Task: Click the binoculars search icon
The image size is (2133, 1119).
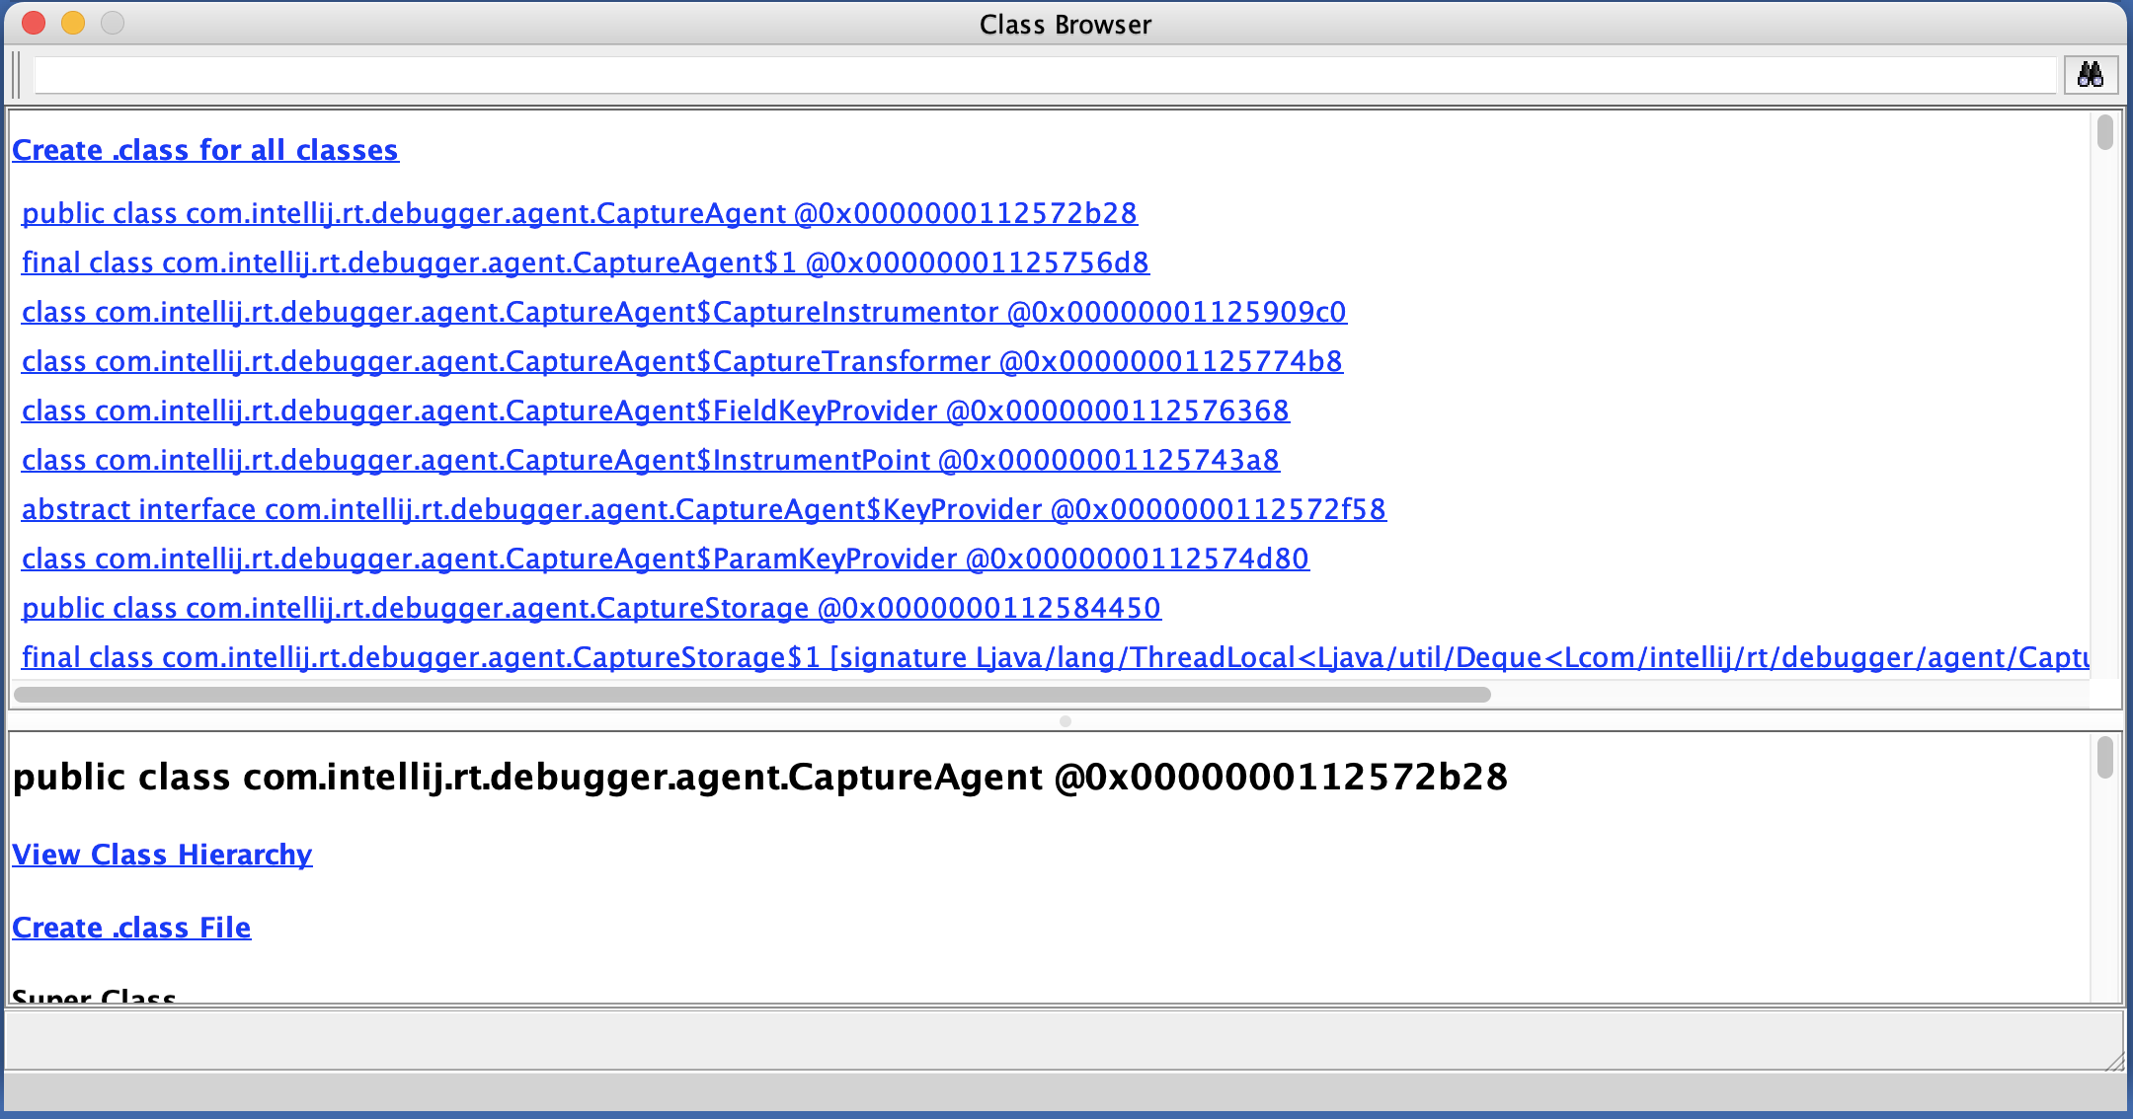Action: tap(2090, 75)
